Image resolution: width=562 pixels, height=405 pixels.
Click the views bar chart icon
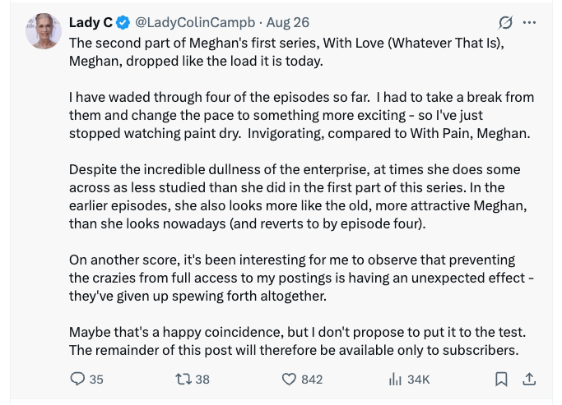(394, 379)
